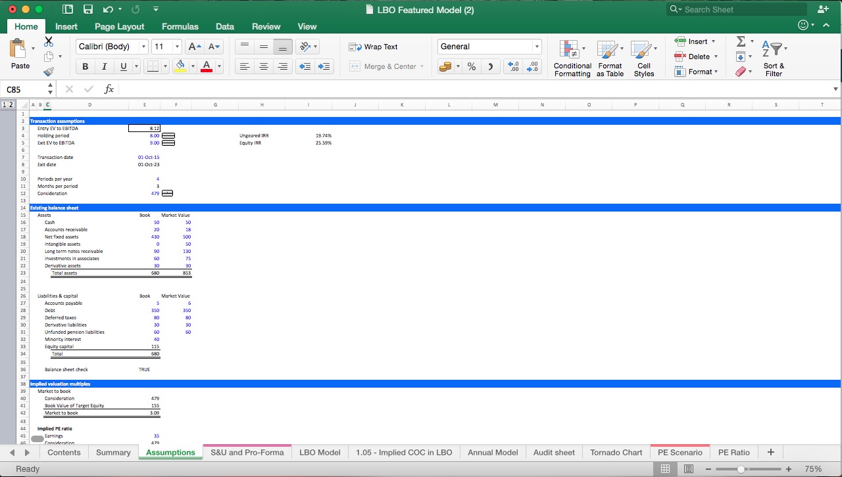Switch to the Formulas ribbon tab

tap(180, 26)
